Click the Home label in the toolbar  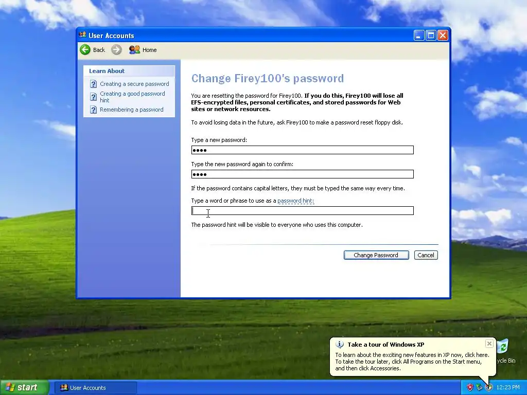[150, 50]
